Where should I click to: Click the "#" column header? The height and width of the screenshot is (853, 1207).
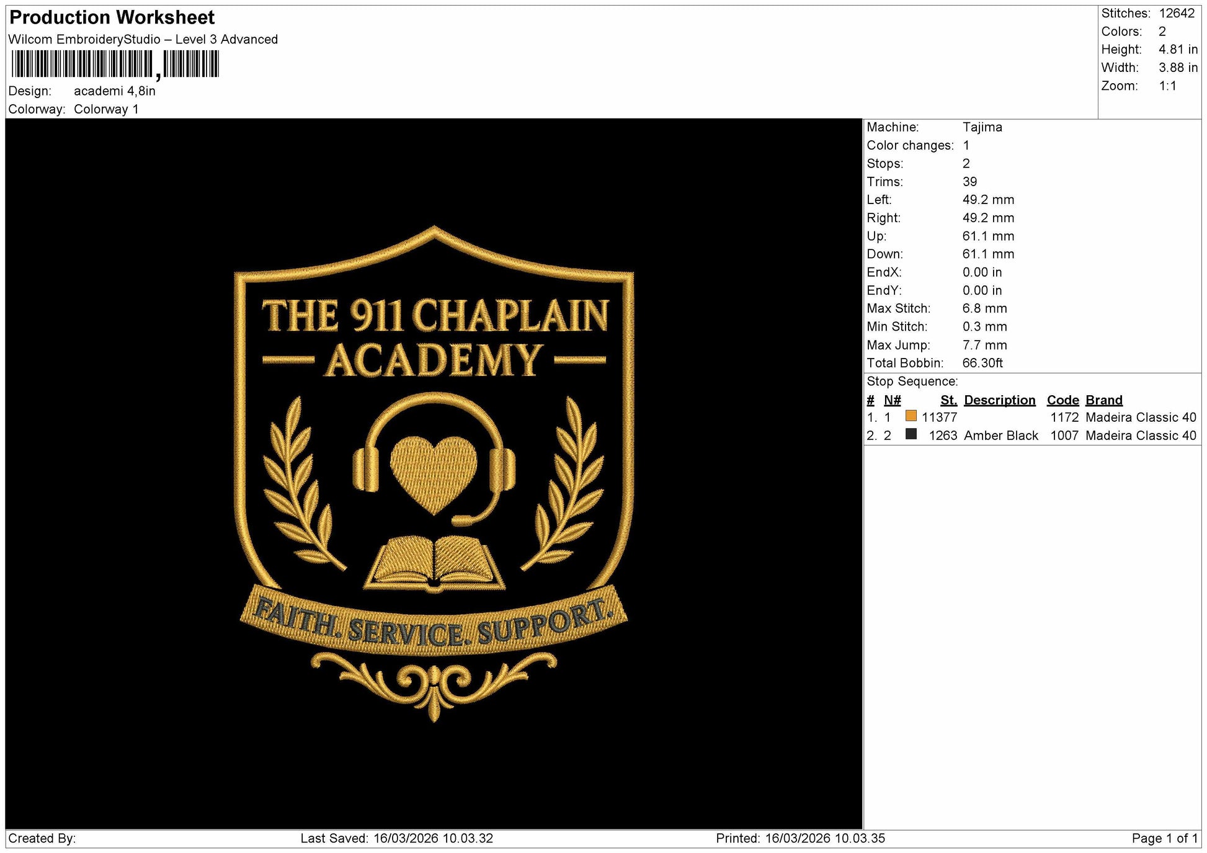[x=871, y=400]
